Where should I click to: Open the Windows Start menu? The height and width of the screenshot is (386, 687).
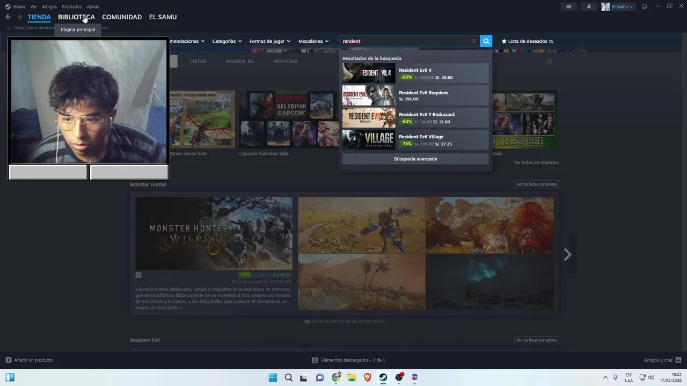coord(273,377)
